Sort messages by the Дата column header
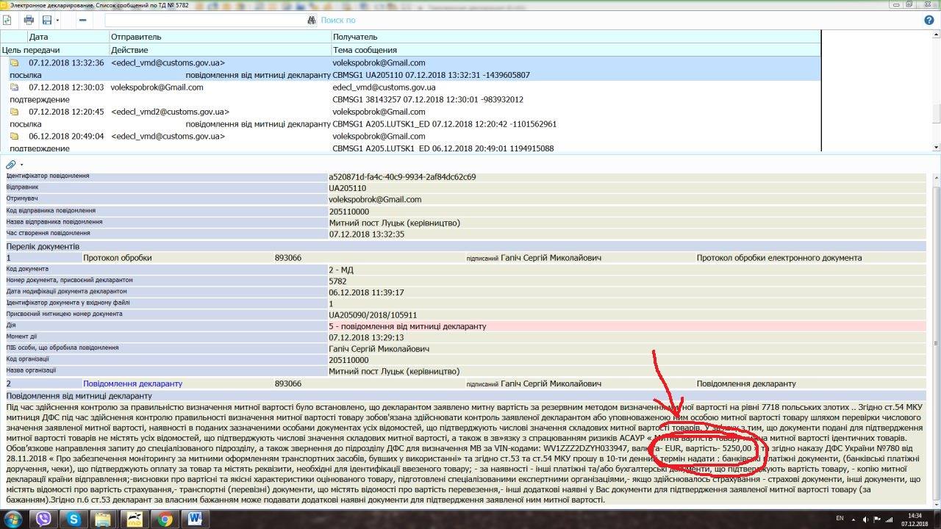 pyautogui.click(x=39, y=37)
